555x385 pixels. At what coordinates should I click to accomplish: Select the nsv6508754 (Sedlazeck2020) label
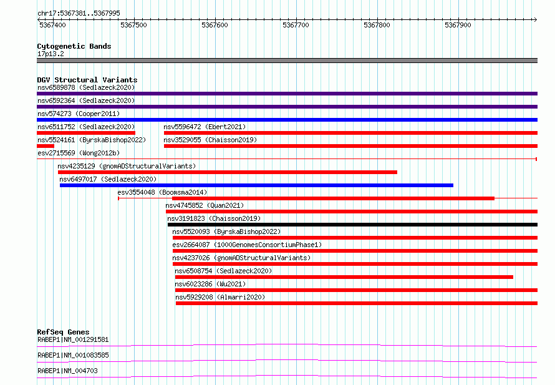coord(223,271)
